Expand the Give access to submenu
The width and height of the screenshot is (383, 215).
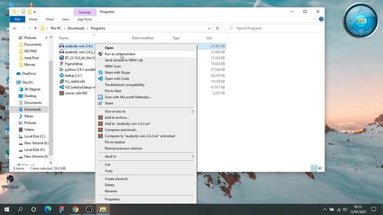coord(192,111)
